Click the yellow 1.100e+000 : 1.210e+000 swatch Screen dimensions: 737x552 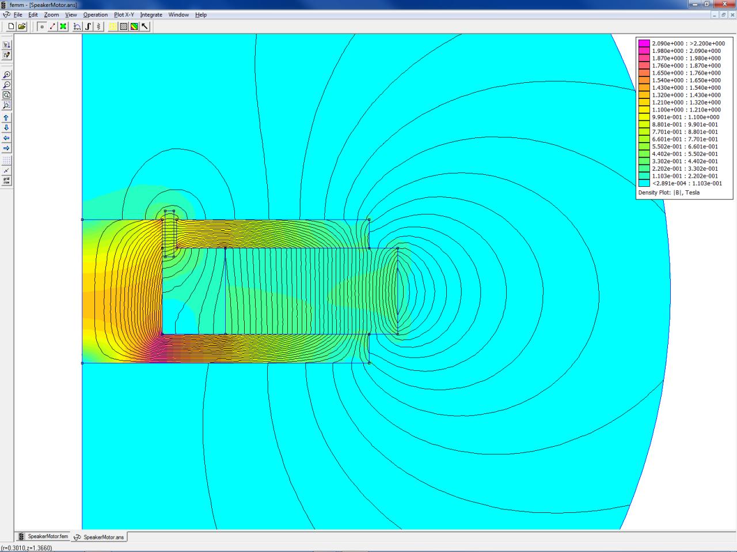pyautogui.click(x=644, y=110)
